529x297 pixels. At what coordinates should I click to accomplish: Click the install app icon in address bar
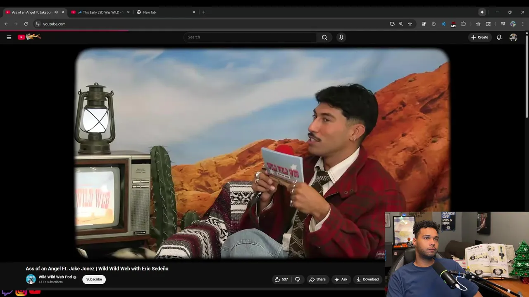pos(392,24)
